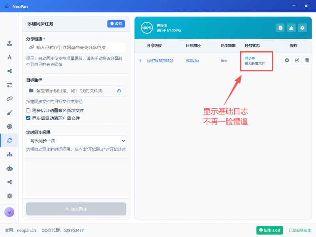Open the hierarchy tree sidebar tab
The width and height of the screenshot is (316, 237).
pos(9,154)
